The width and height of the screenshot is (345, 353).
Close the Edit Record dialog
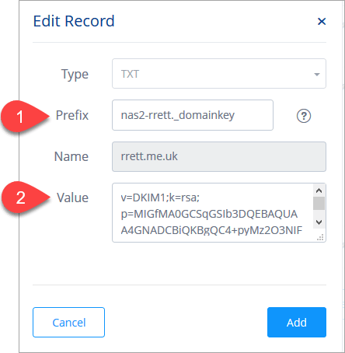[x=322, y=21]
